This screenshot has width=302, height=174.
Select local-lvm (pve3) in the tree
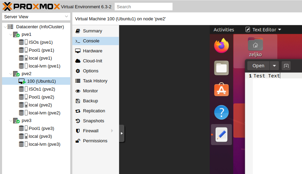(x=44, y=144)
